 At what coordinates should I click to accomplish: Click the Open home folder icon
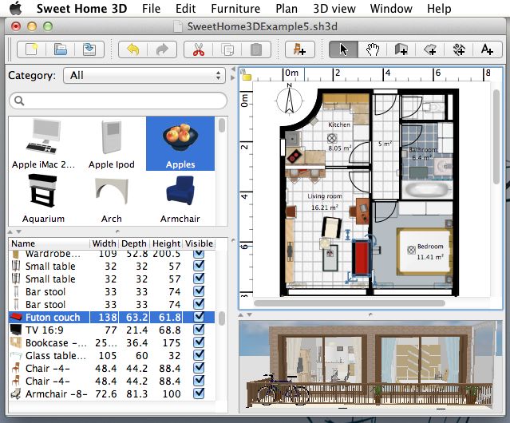pos(61,49)
